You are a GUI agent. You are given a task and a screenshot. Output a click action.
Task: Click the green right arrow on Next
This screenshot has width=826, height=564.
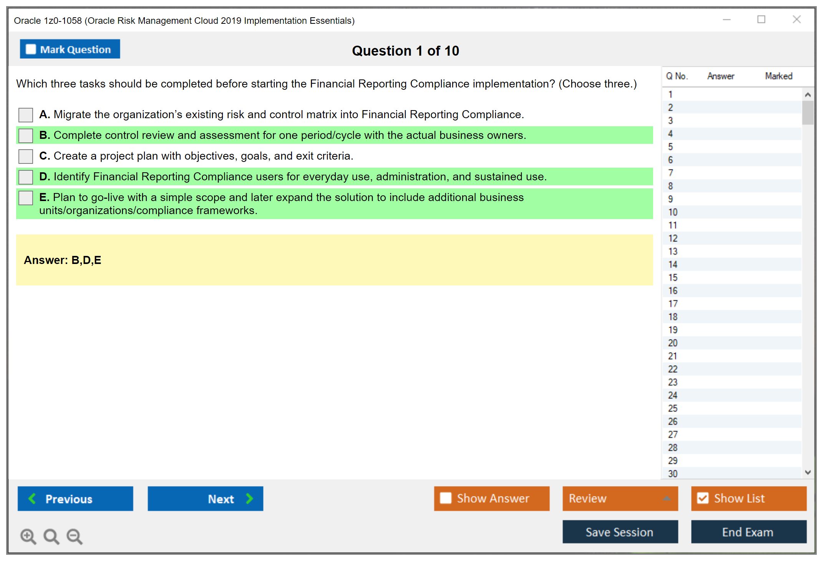(x=249, y=498)
